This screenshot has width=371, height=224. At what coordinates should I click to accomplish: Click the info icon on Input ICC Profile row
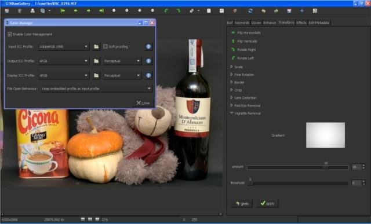[x=148, y=46]
